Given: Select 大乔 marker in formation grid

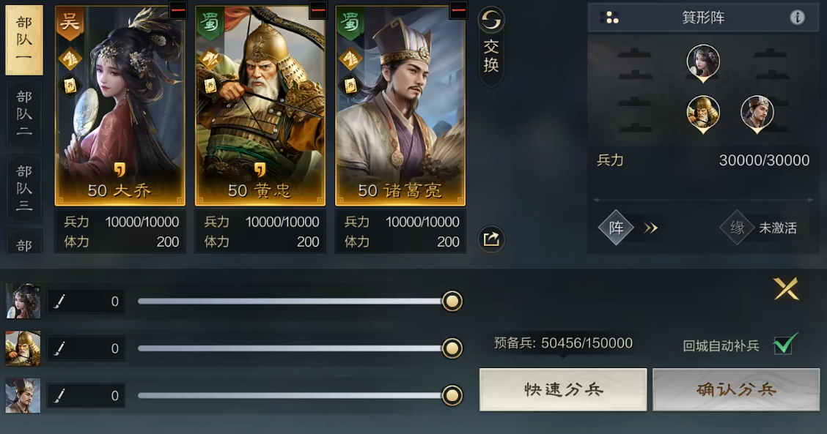Looking at the screenshot, I should 703,63.
